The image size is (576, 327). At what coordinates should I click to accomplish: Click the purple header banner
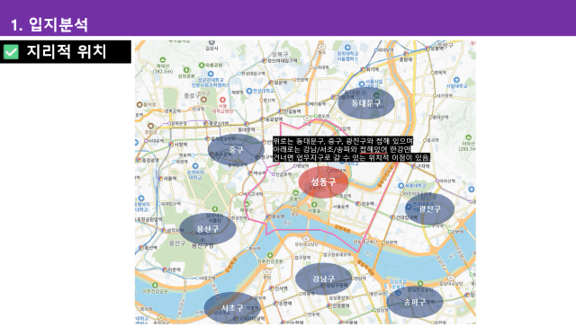288,18
